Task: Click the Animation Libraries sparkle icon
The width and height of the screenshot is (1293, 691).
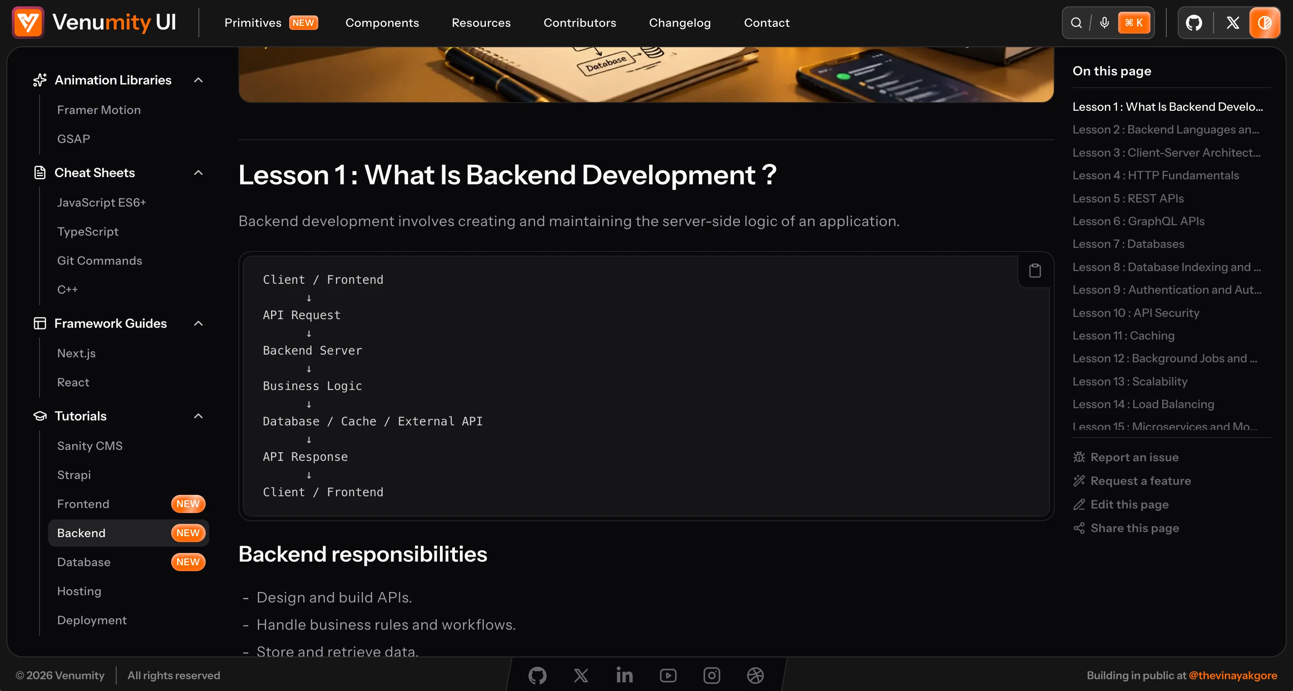Action: click(39, 80)
